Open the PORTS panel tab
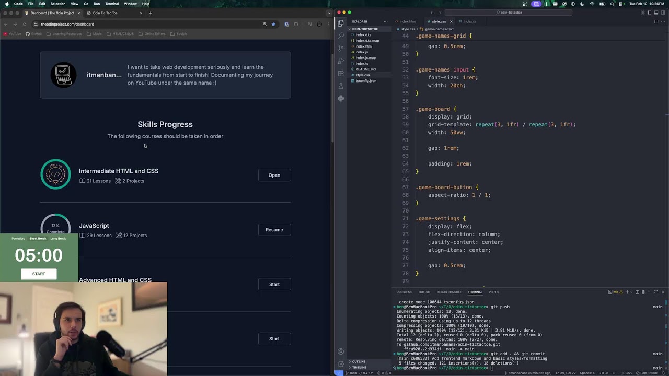 point(493,292)
